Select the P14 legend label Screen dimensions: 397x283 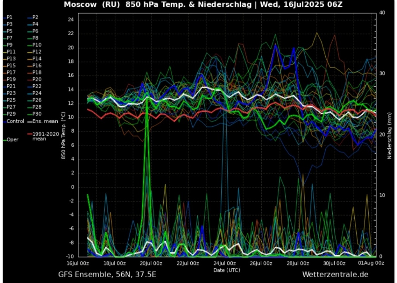(36, 58)
